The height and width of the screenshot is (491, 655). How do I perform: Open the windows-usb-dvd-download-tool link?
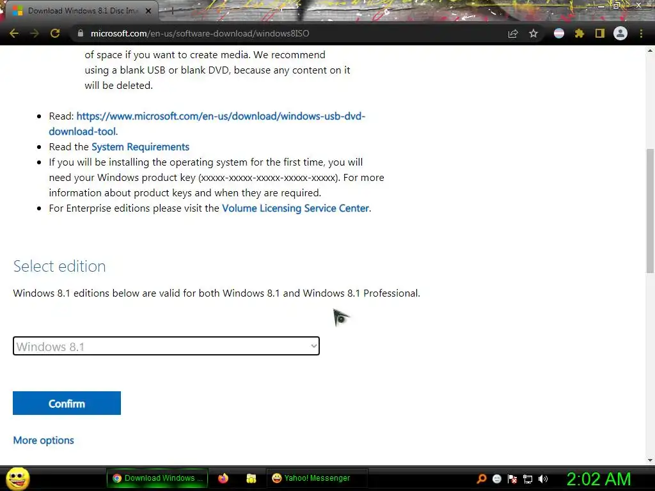click(x=207, y=123)
